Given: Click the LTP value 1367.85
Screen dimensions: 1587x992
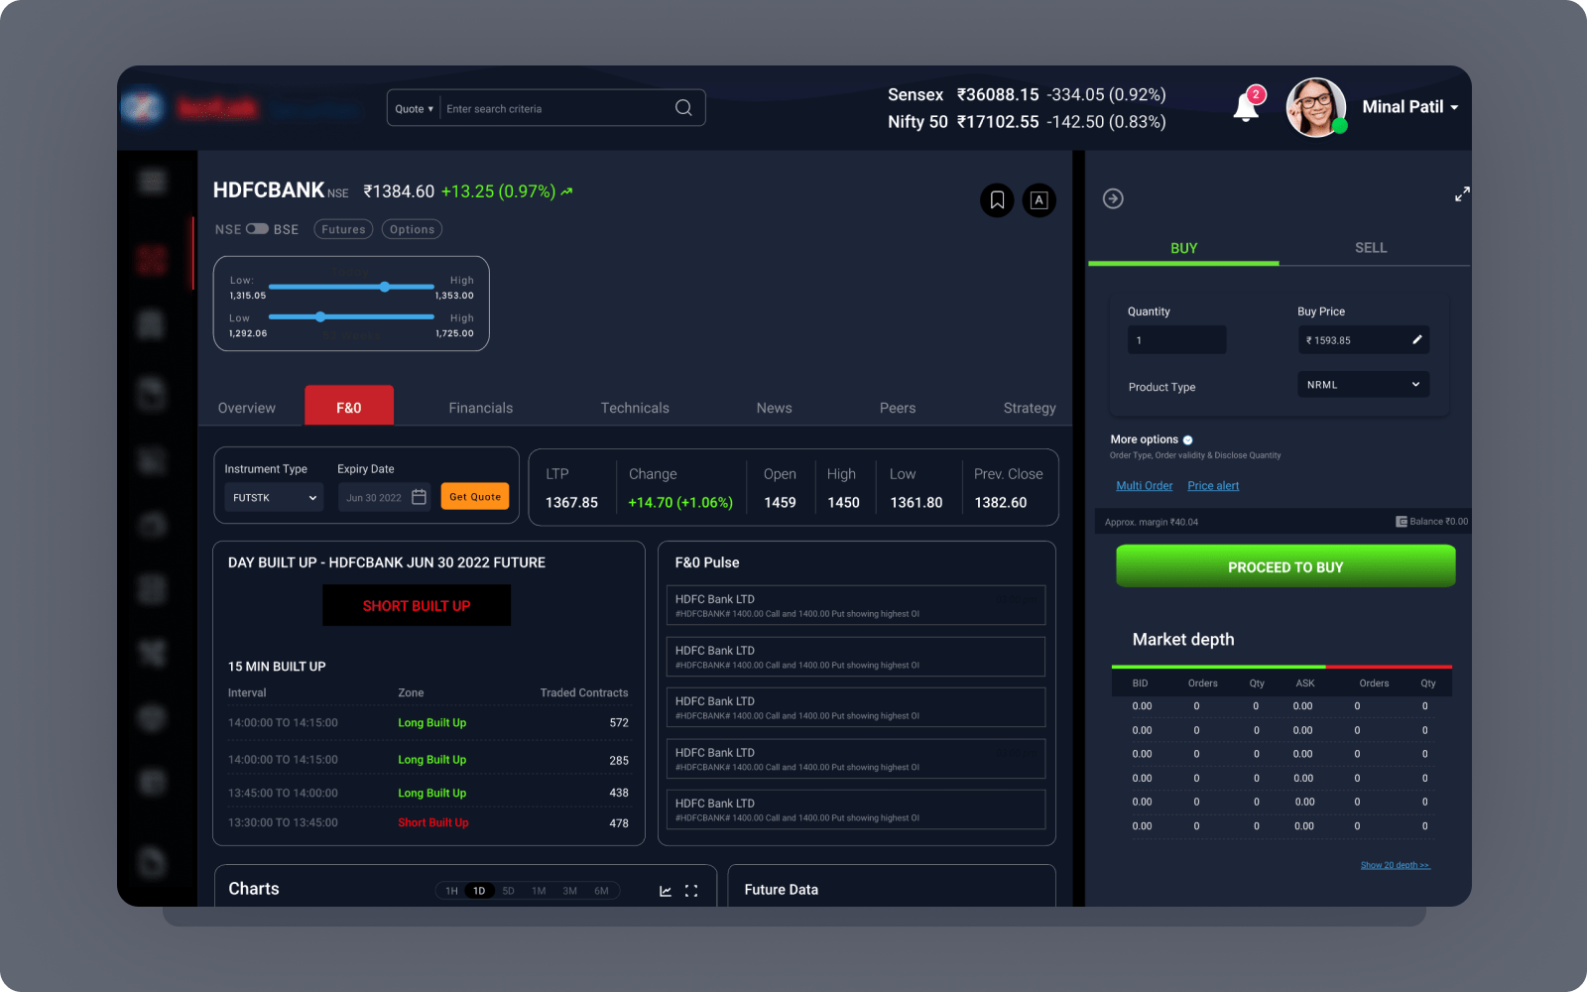Looking at the screenshot, I should point(571,503).
